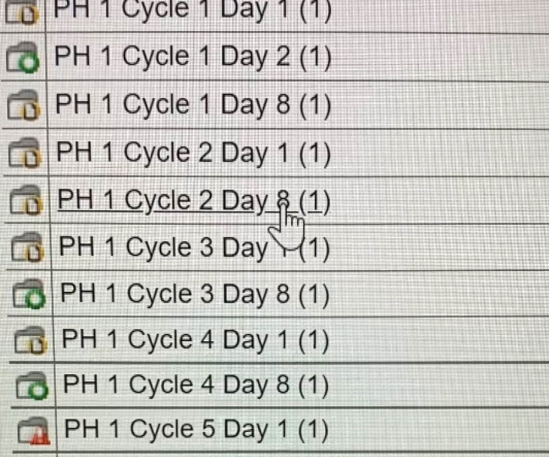The width and height of the screenshot is (549, 457).
Task: Click underlined PH 1 Cycle 2 Day 8 link
Action: click(x=183, y=200)
